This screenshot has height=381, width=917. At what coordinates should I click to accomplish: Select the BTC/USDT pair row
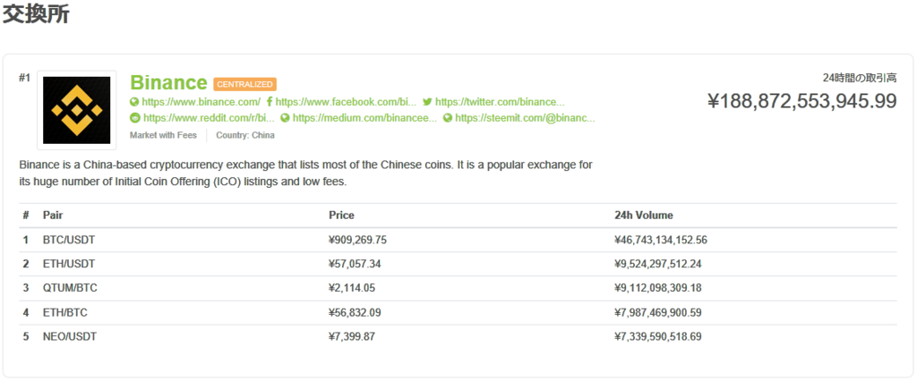458,240
